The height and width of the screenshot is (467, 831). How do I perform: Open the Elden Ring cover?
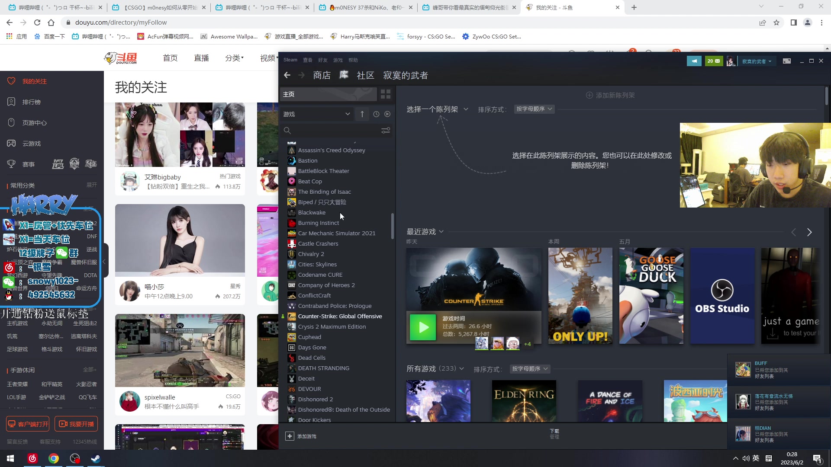point(524,401)
